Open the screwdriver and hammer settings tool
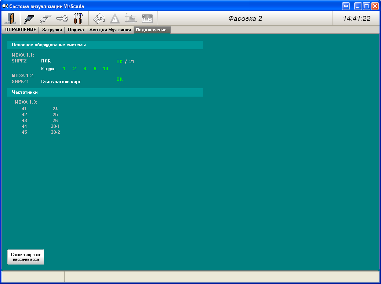The width and height of the screenshot is (381, 284). point(79,18)
